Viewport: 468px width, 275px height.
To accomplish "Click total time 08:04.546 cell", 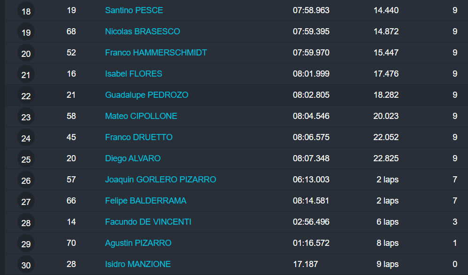I will [311, 116].
